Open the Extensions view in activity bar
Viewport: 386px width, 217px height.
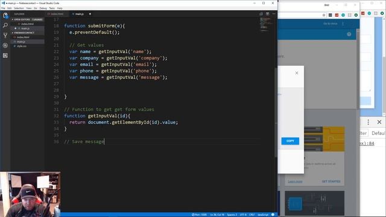[5, 55]
